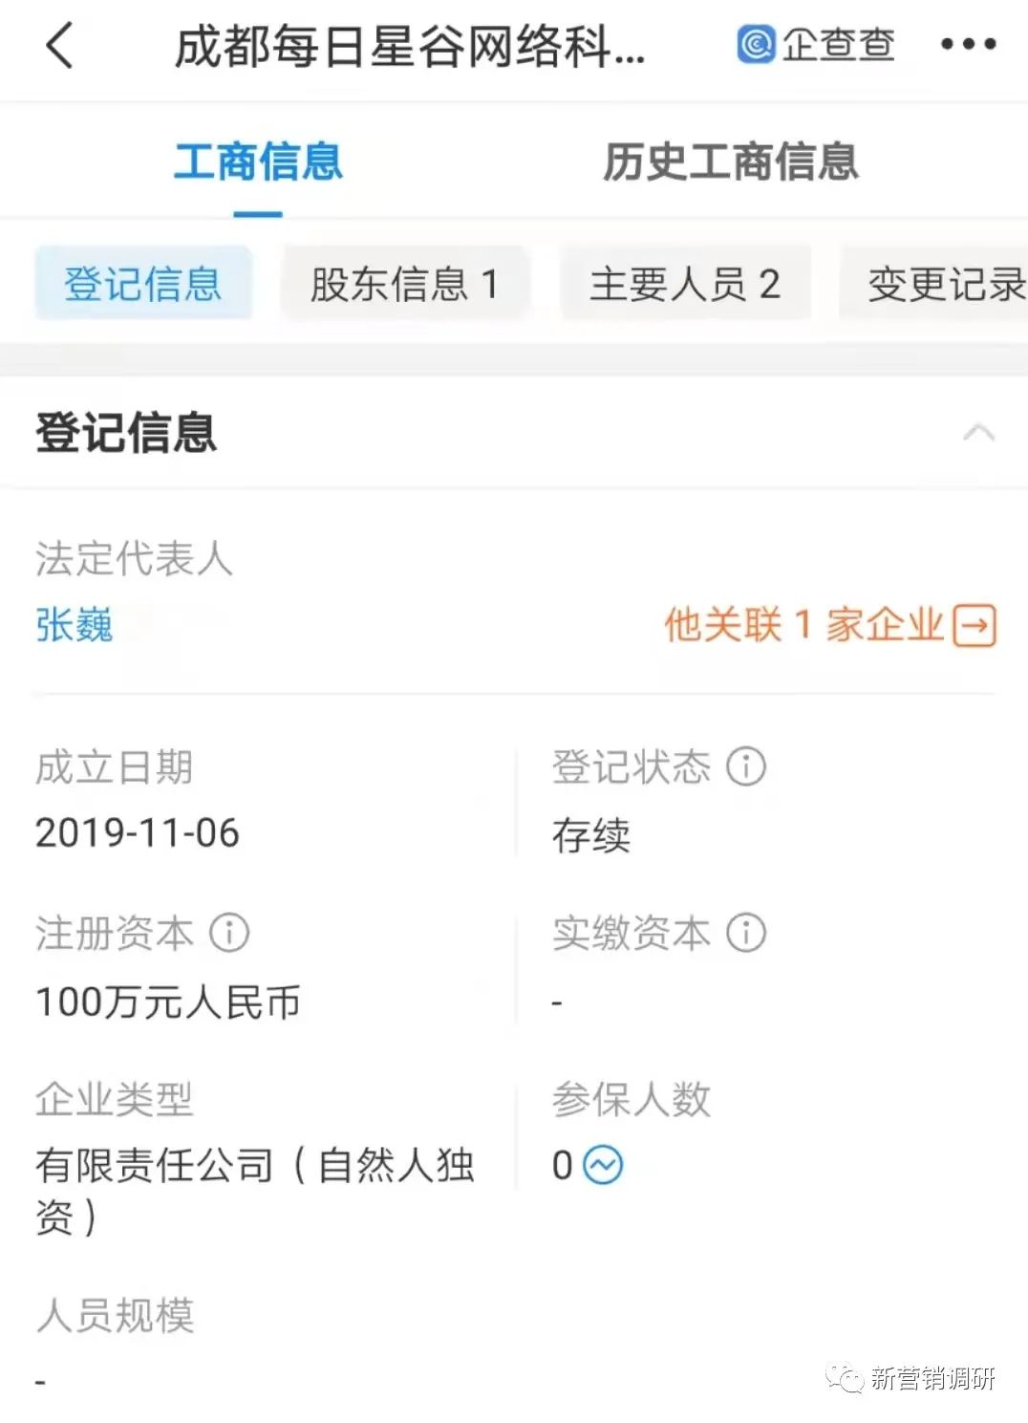1028x1423 pixels.
Task: Switch to the 历史工商信息 tab
Action: [x=731, y=162]
